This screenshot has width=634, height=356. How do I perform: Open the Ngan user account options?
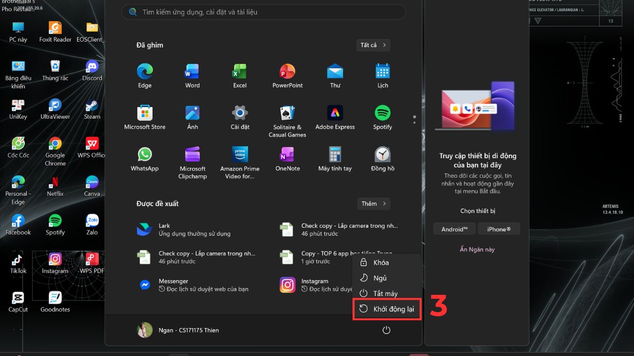pyautogui.click(x=180, y=330)
